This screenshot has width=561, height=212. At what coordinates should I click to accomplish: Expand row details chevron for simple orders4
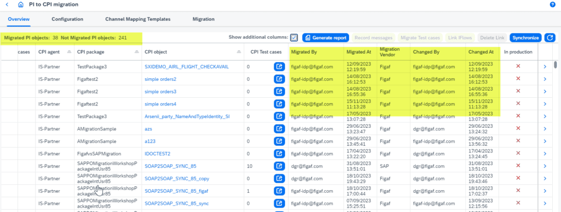click(545, 104)
